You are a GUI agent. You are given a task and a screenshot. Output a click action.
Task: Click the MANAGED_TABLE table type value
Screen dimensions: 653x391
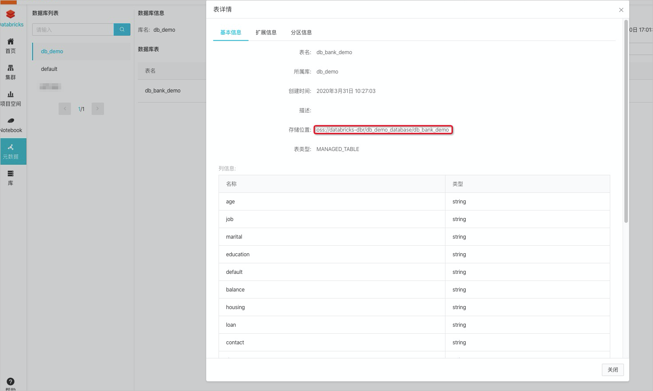[338, 149]
